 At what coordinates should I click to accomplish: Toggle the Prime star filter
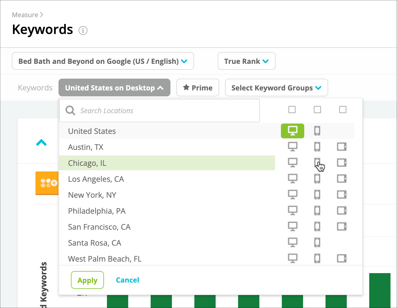click(198, 87)
